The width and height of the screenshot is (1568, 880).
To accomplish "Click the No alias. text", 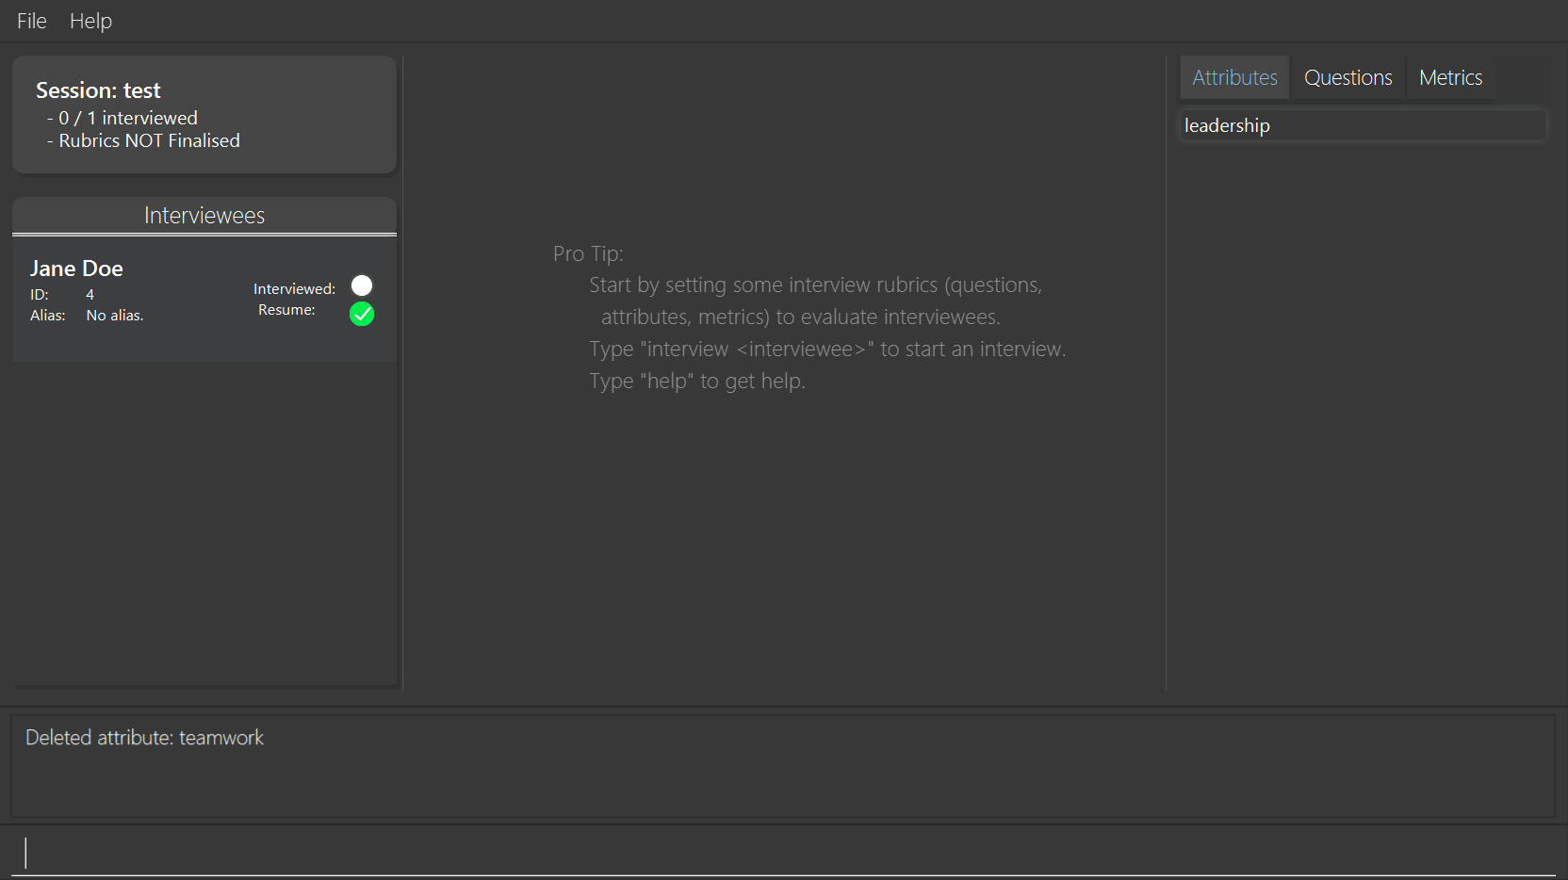I will pos(115,316).
